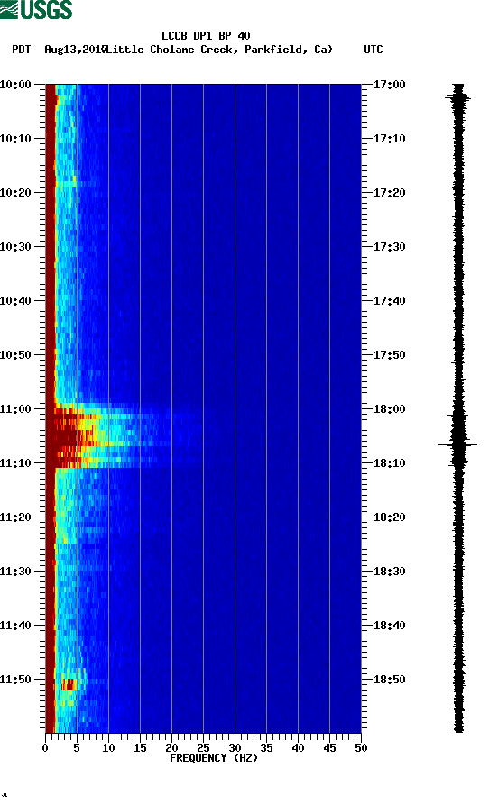Click the '11:00' PDT time label
Image resolution: width=498 pixels, height=805 pixels.
[x=15, y=409]
